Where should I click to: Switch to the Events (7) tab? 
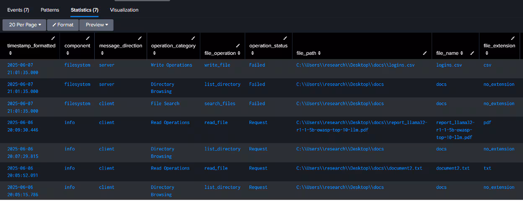pos(18,10)
